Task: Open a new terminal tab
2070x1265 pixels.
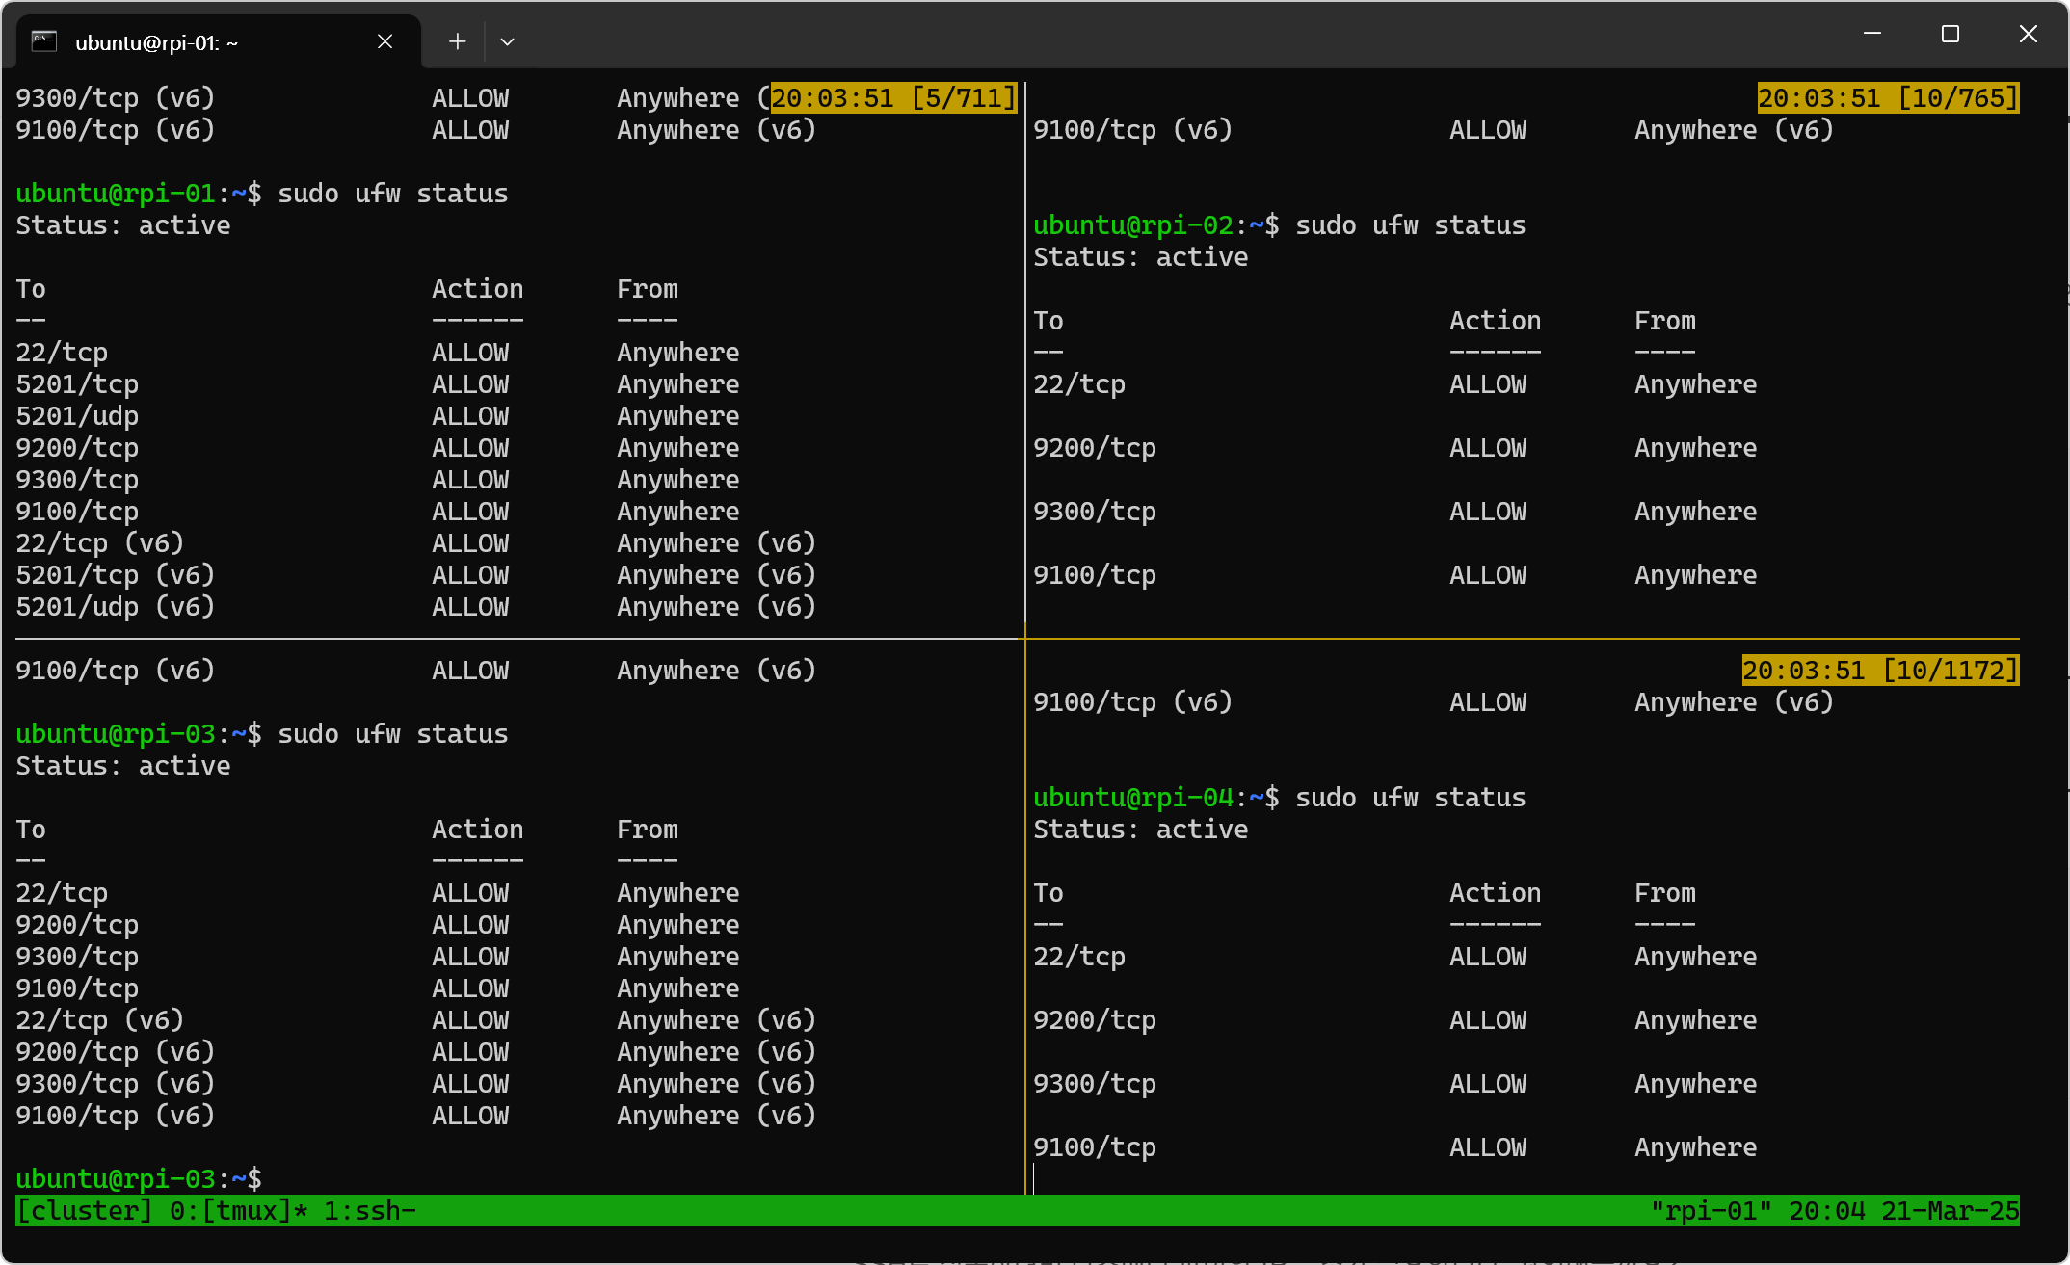Action: tap(457, 41)
